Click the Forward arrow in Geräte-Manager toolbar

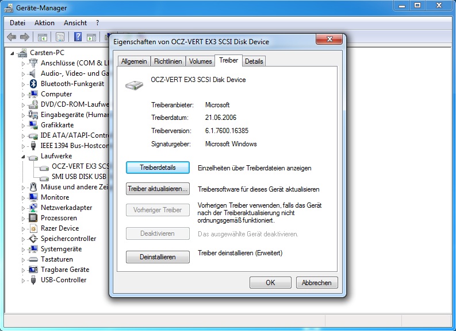tap(25, 37)
